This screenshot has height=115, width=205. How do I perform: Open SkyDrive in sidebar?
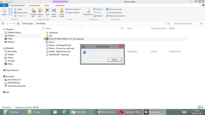click(x=11, y=42)
